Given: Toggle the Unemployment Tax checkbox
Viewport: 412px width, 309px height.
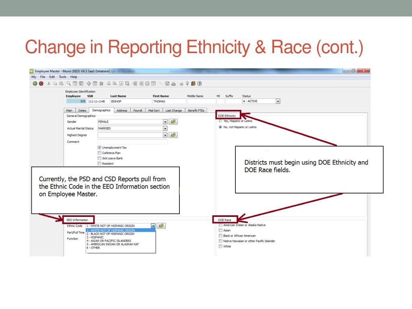Looking at the screenshot, I should click(x=99, y=148).
